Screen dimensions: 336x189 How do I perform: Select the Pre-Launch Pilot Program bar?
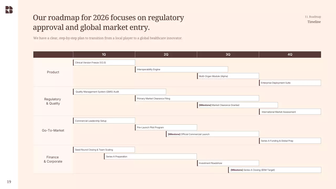(166, 127)
